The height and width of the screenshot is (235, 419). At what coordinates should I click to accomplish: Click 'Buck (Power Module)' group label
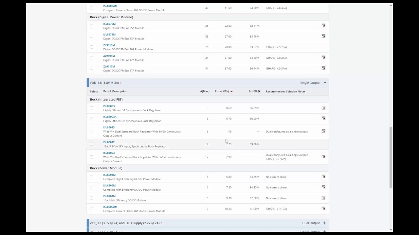[x=106, y=168]
